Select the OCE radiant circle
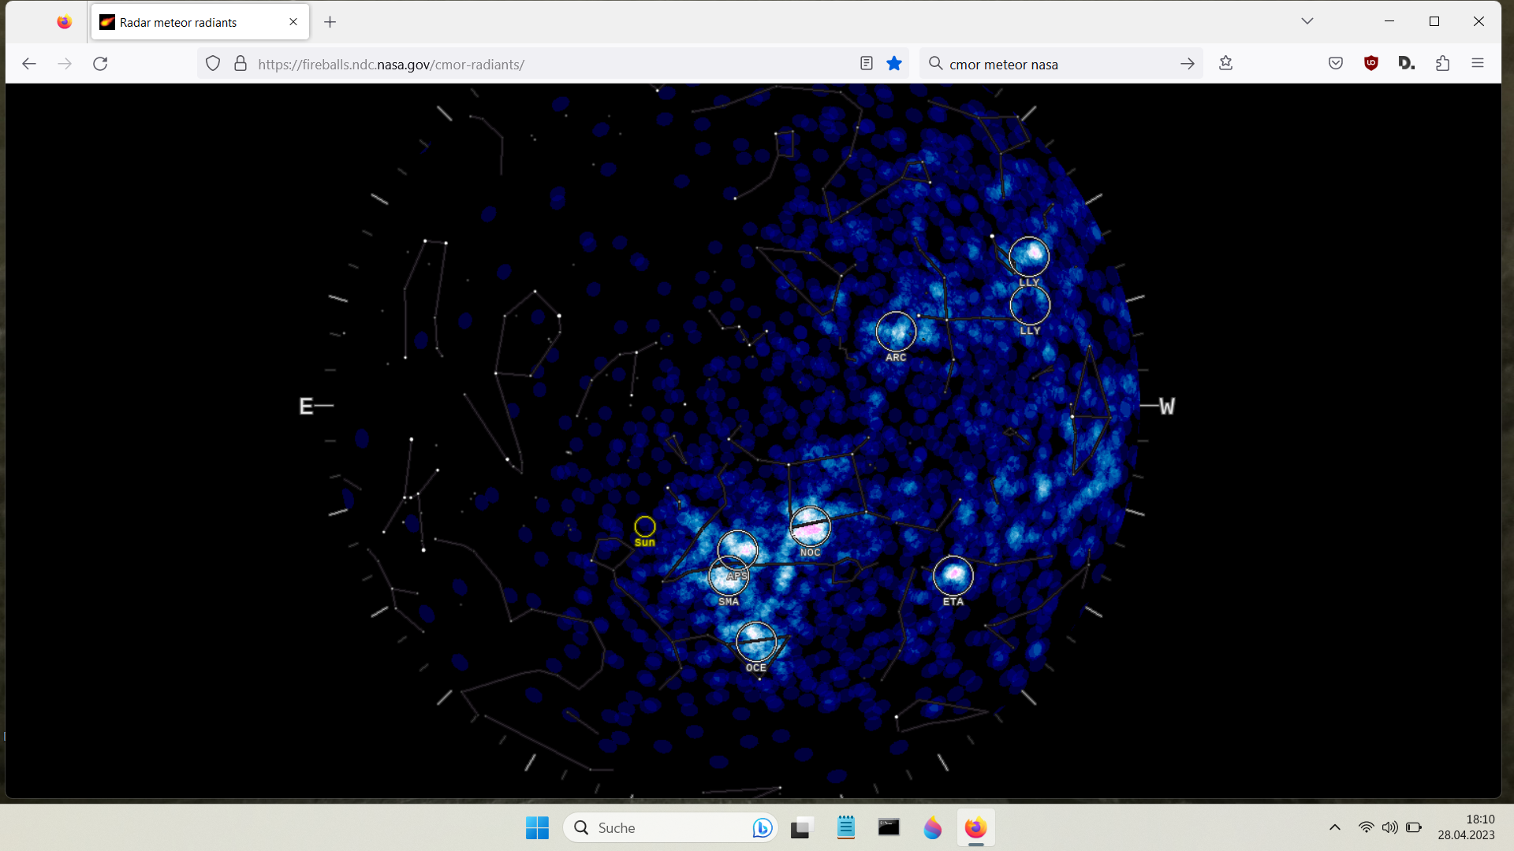The width and height of the screenshot is (1514, 851). tap(756, 641)
